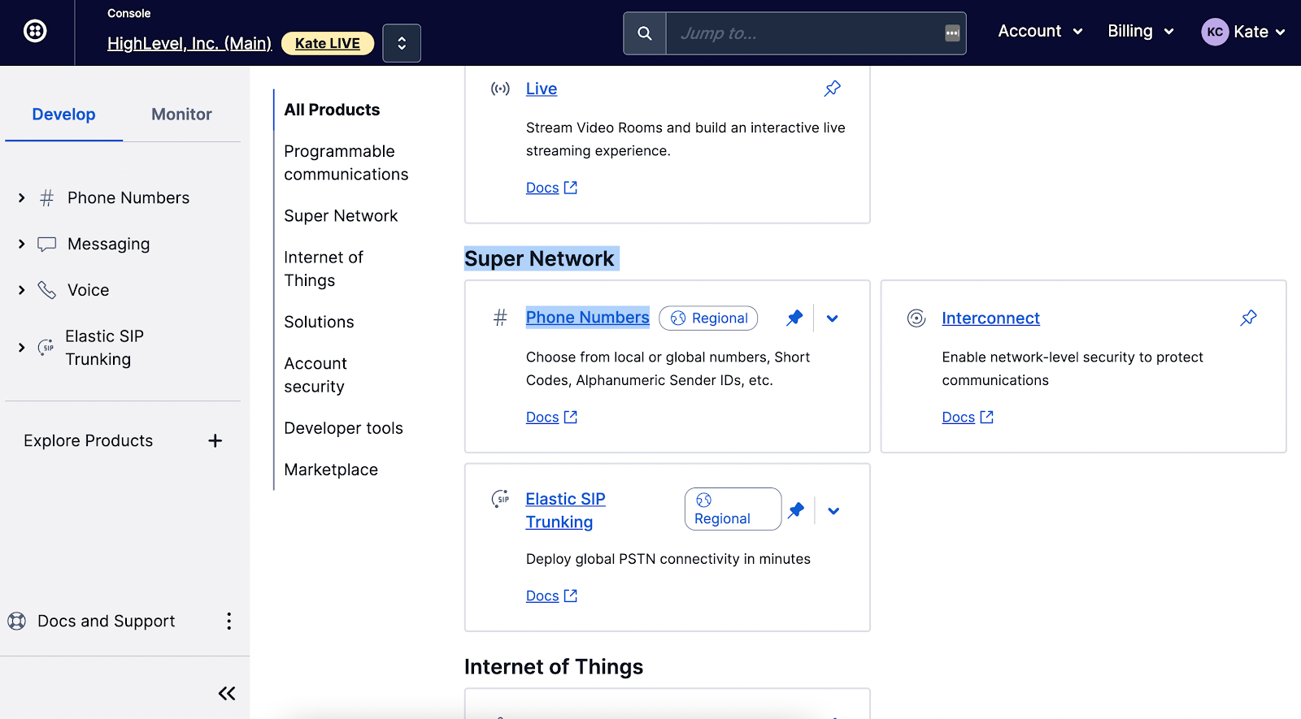1301x719 pixels.
Task: Select Super Network category
Action: coord(341,216)
